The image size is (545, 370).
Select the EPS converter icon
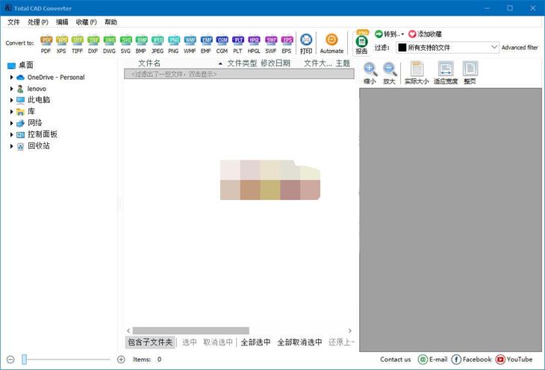(x=287, y=45)
